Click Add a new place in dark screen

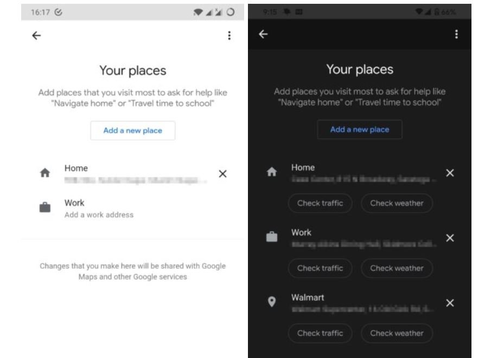tap(360, 129)
